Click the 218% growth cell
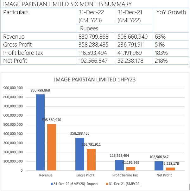 click(170, 60)
